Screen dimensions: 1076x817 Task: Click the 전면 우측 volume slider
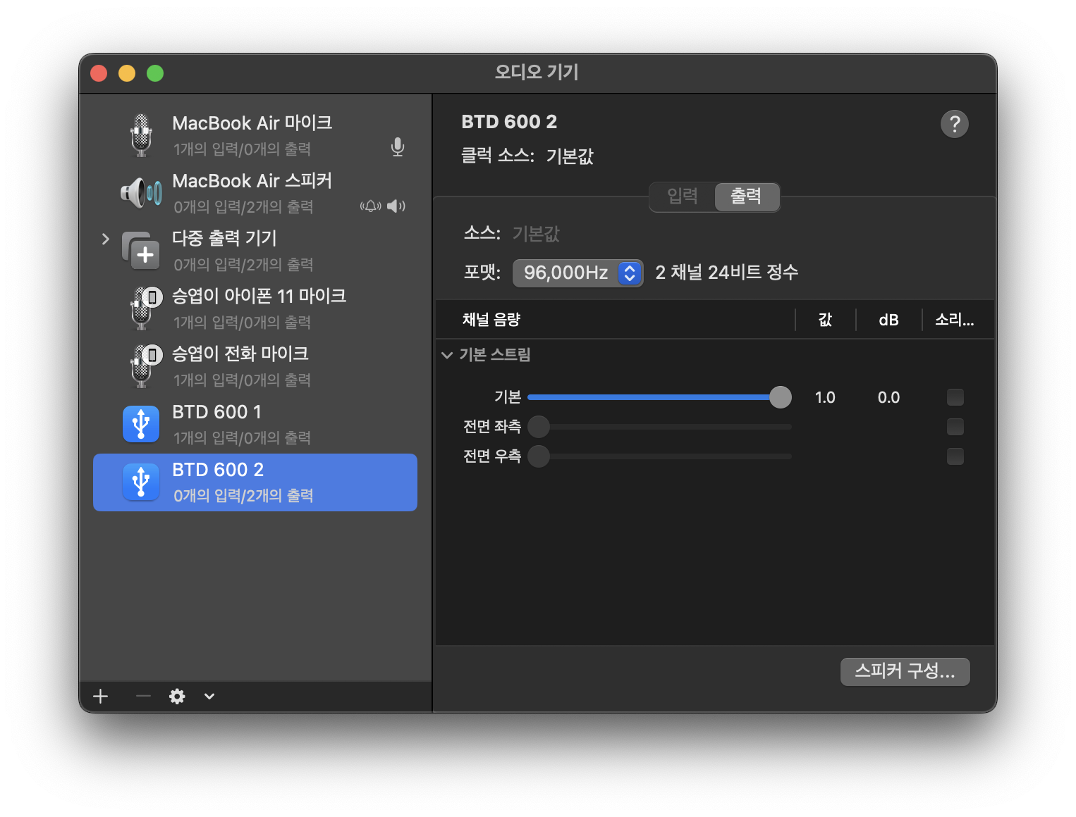[x=660, y=456]
